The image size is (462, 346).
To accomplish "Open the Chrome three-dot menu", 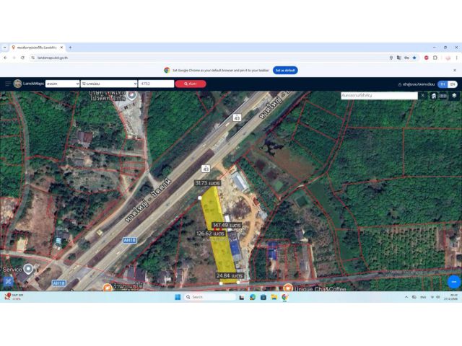I will (457, 58).
